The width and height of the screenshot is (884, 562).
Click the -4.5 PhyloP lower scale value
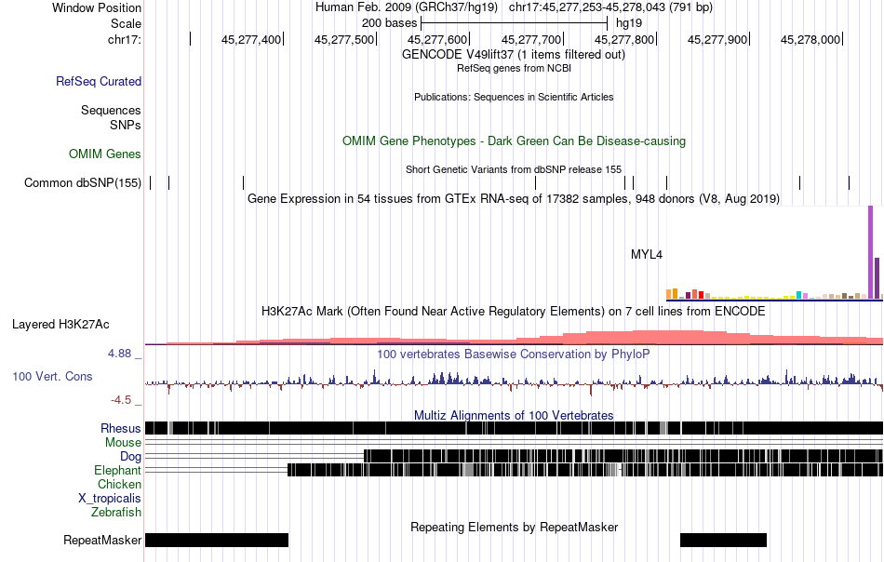point(121,400)
